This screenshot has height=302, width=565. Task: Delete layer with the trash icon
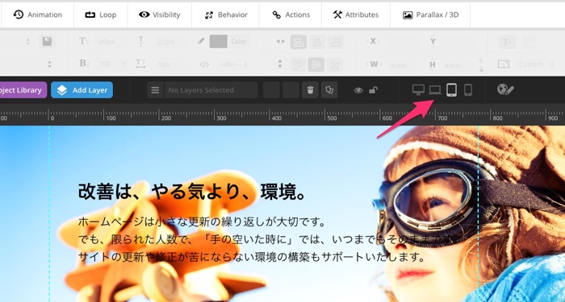(x=310, y=90)
